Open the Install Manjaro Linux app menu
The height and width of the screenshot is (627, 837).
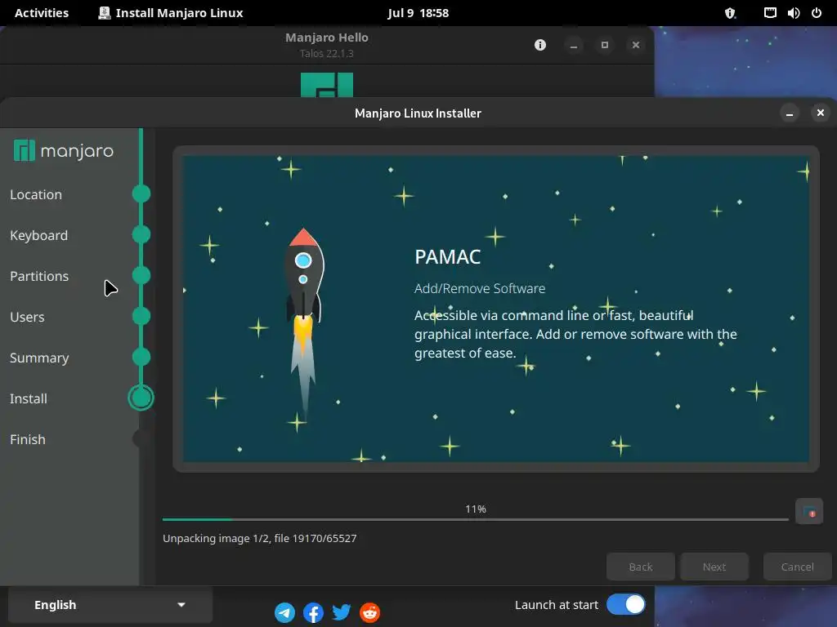(x=171, y=13)
